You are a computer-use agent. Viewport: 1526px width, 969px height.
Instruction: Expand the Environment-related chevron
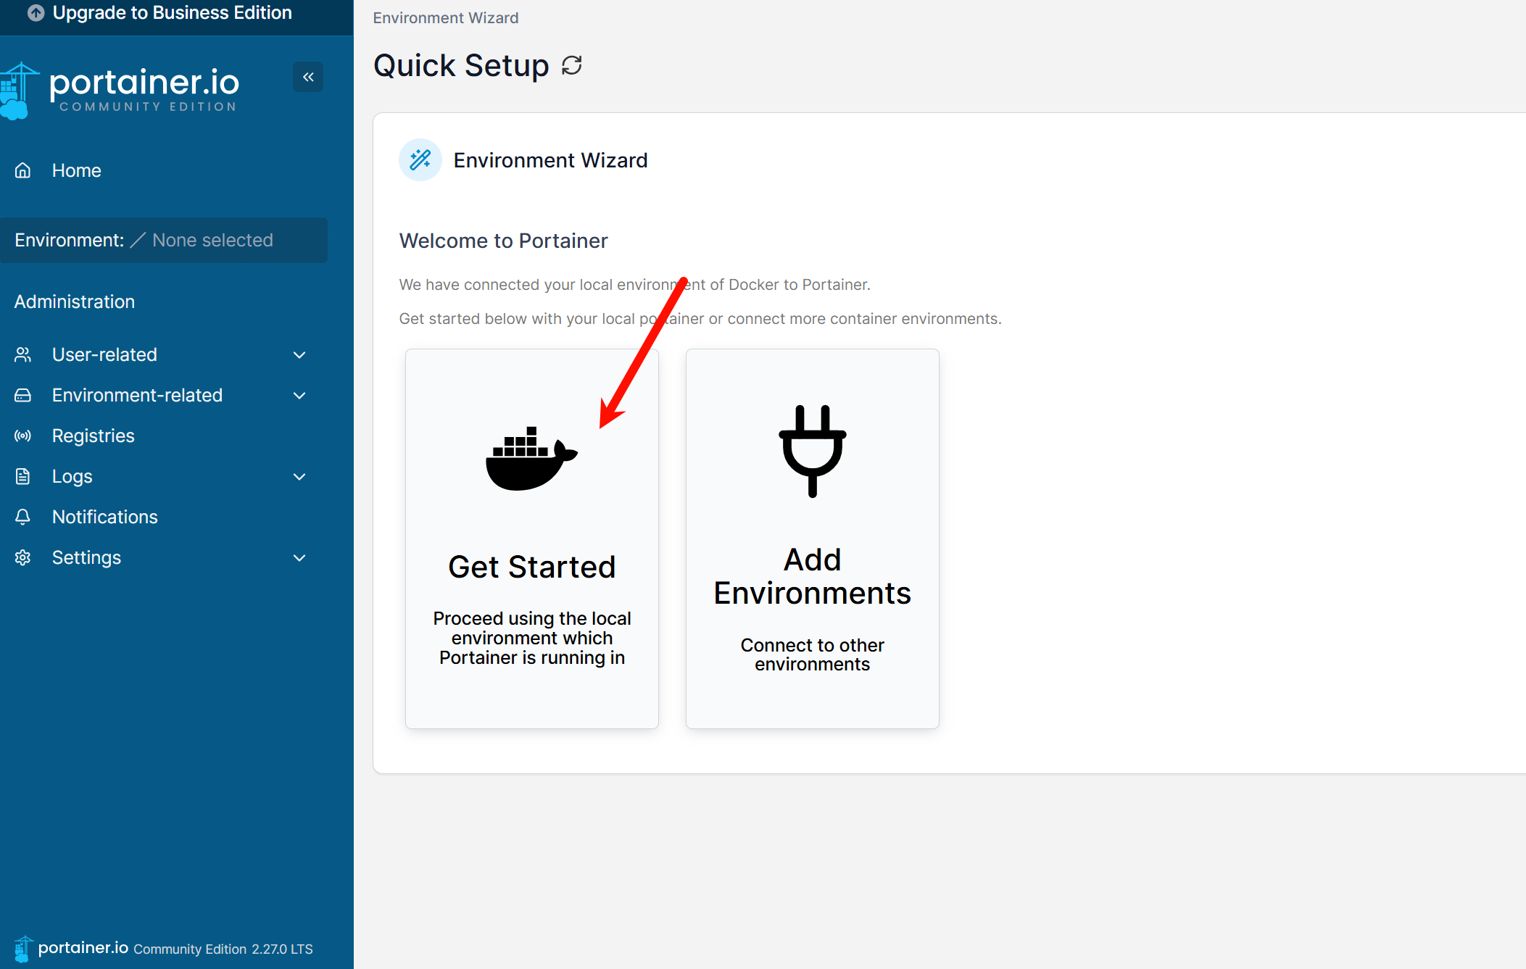[299, 395]
